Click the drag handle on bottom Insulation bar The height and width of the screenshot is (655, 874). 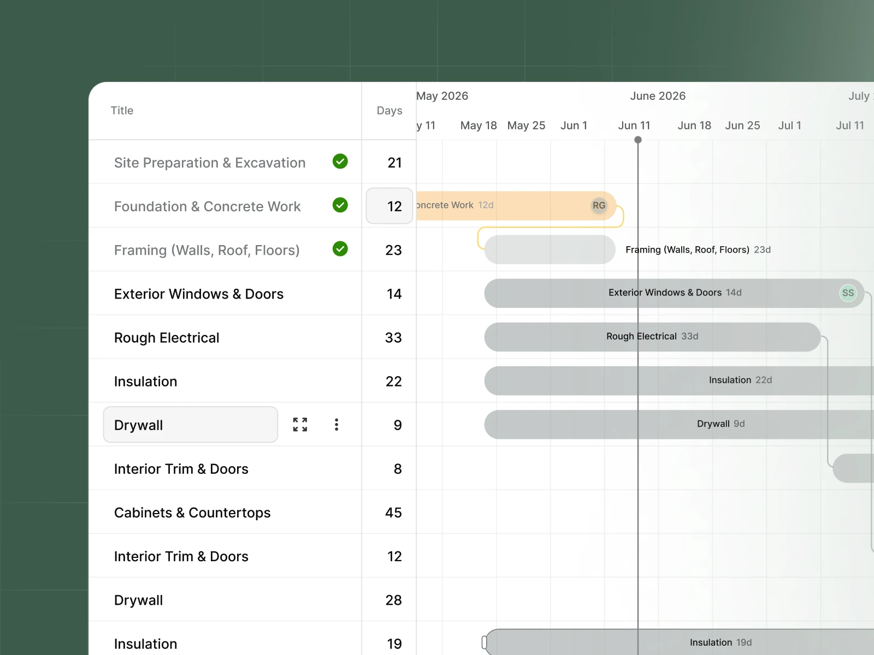[x=485, y=642]
